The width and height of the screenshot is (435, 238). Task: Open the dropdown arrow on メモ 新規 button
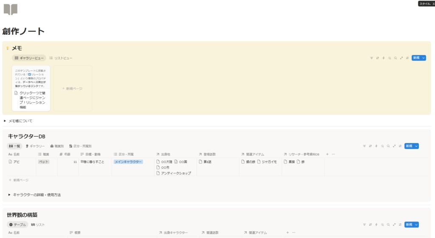click(x=424, y=58)
